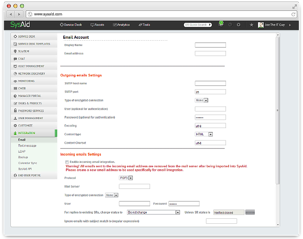Image resolution: width=303 pixels, height=239 pixels.
Task: Click the ellipsis button beside Verified closed
Action: [250, 212]
